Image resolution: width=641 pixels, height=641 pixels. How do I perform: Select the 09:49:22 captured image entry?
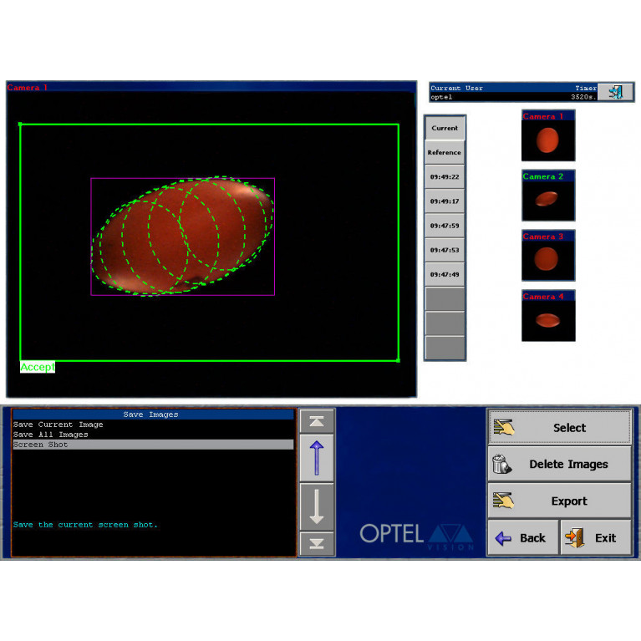[x=445, y=177]
